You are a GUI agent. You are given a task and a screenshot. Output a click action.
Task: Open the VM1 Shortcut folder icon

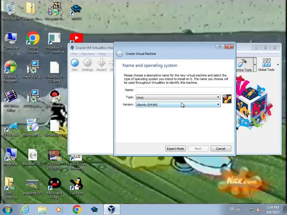11,188
